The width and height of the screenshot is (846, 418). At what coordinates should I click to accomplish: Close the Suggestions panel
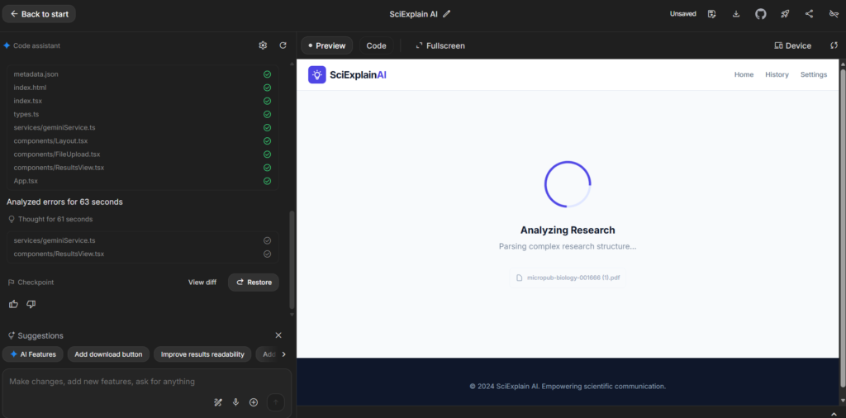pos(278,335)
